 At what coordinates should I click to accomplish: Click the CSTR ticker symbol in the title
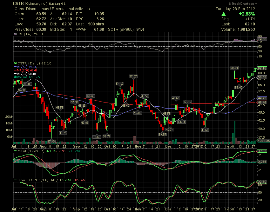[18, 3]
